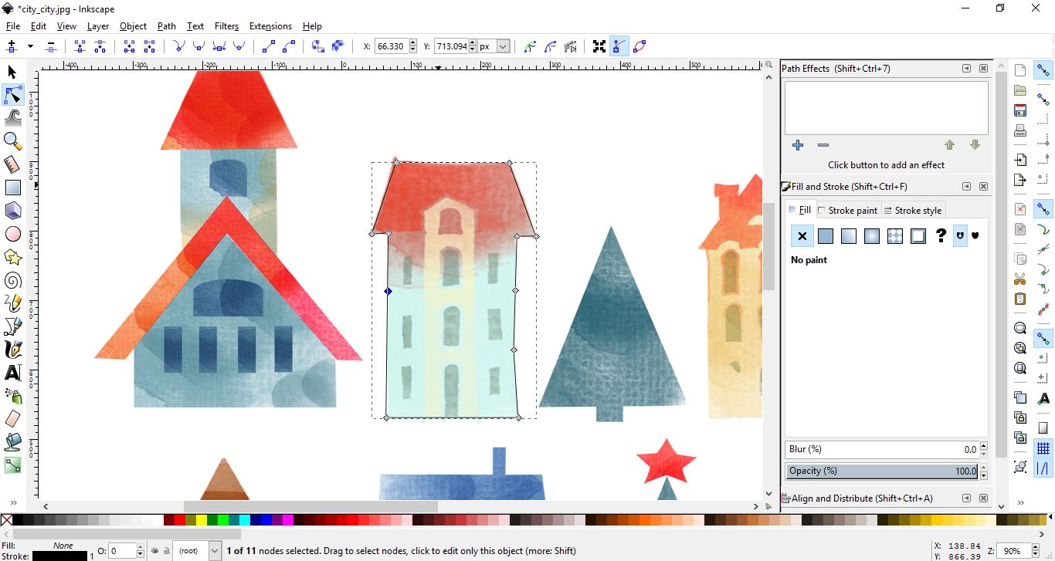Select the Rectangle tool
The height and width of the screenshot is (561, 1055).
click(x=12, y=188)
